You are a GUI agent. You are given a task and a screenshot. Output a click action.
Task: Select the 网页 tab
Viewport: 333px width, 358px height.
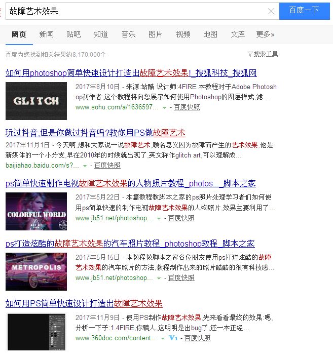(19, 34)
